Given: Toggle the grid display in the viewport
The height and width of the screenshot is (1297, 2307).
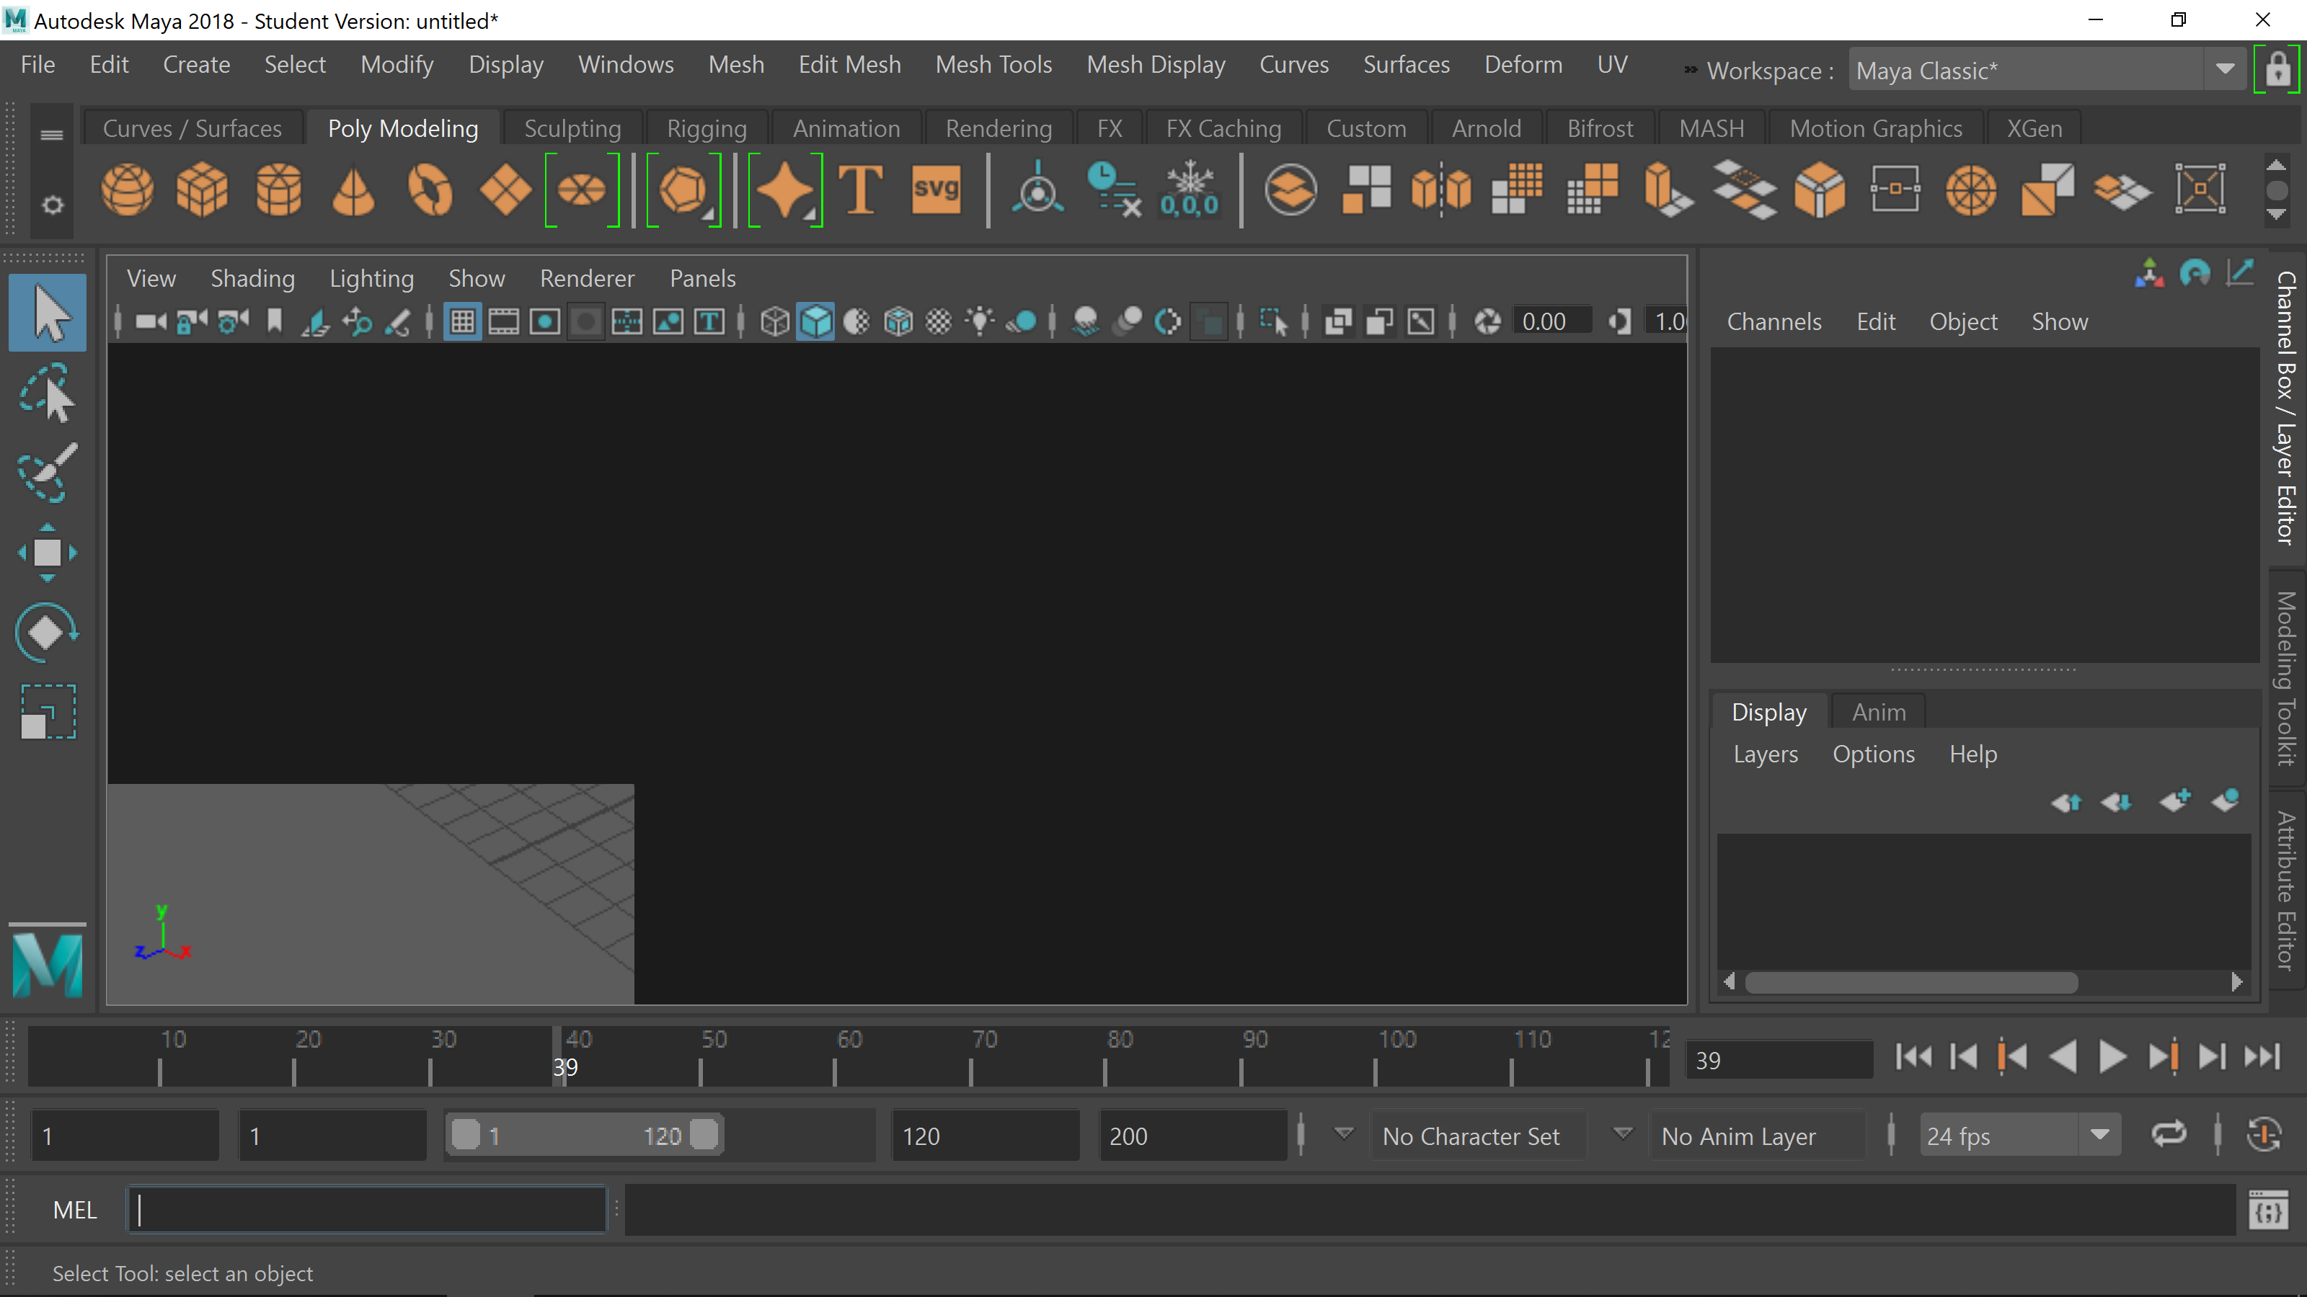Looking at the screenshot, I should coord(462,321).
